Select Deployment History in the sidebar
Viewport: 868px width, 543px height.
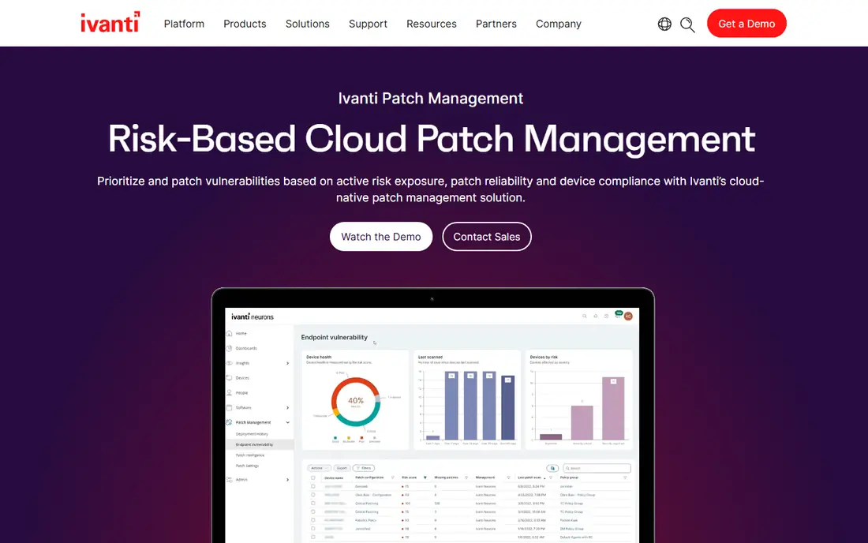click(x=252, y=434)
